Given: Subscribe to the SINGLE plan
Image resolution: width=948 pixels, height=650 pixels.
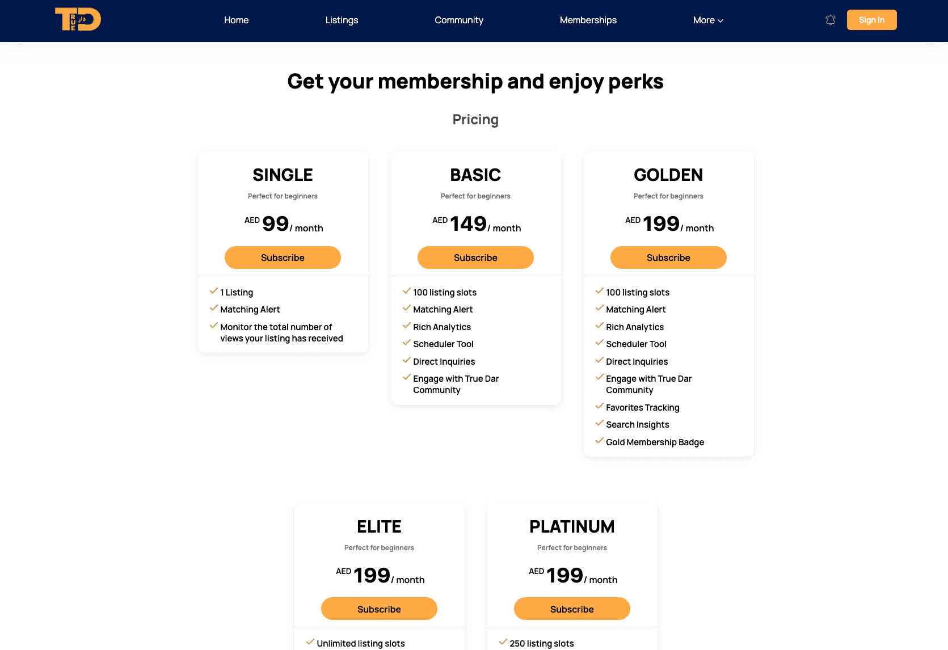Looking at the screenshot, I should [283, 258].
